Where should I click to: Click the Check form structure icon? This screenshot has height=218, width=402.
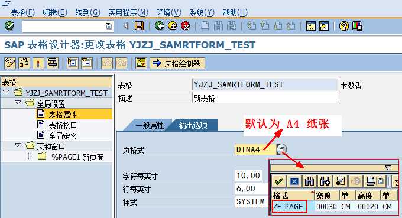(x=24, y=63)
